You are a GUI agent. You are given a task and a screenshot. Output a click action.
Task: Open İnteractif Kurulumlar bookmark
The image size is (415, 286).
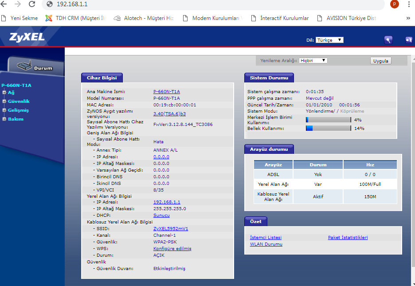(x=280, y=18)
